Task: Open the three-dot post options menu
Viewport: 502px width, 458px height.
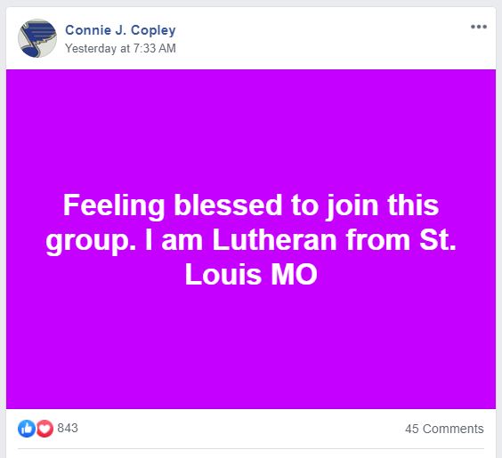Action: tap(479, 27)
